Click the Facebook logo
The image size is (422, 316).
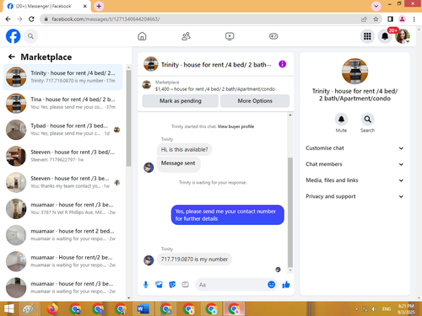coord(13,36)
